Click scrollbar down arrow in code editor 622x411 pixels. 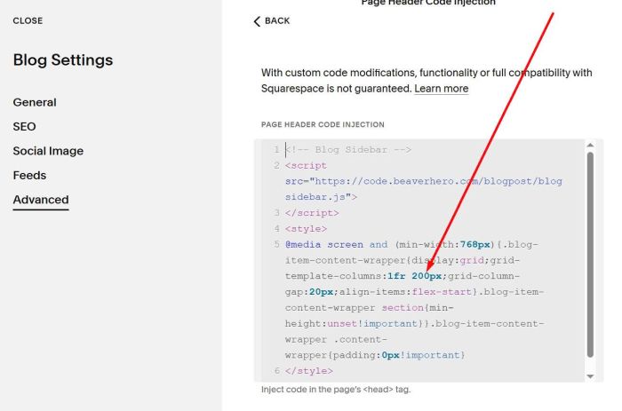(590, 376)
